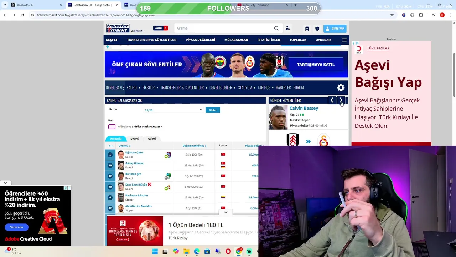
Task: Click the Transfermarkt logo
Action: click(x=118, y=28)
